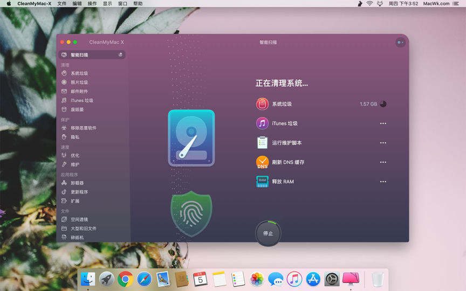The width and height of the screenshot is (466, 291).
Task: Select 移除恶意软件 in the sidebar
Action: (83, 128)
